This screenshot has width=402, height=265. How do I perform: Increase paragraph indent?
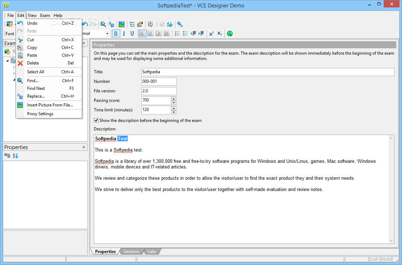(201, 33)
